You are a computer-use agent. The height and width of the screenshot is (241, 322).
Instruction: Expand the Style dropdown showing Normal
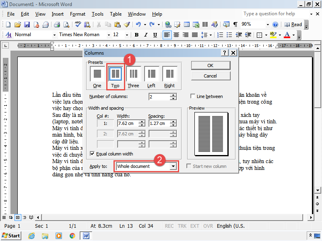tap(54, 35)
